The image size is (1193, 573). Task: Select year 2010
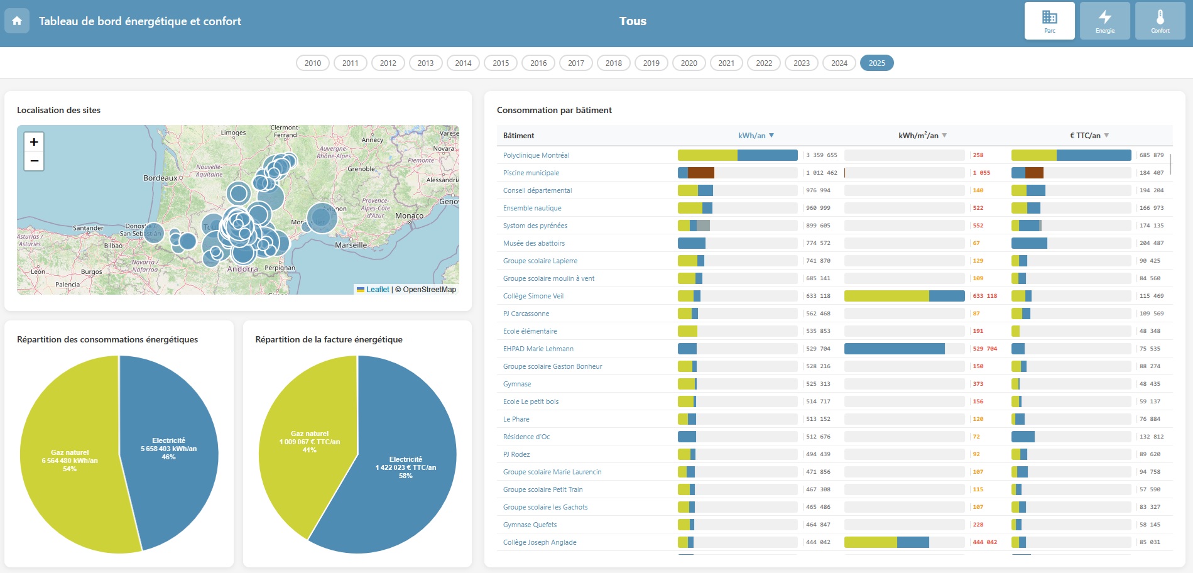pos(313,63)
